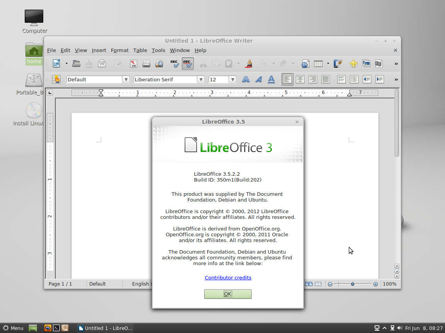445x333 pixels.
Task: Click the zoom out minus button
Action: point(330,284)
